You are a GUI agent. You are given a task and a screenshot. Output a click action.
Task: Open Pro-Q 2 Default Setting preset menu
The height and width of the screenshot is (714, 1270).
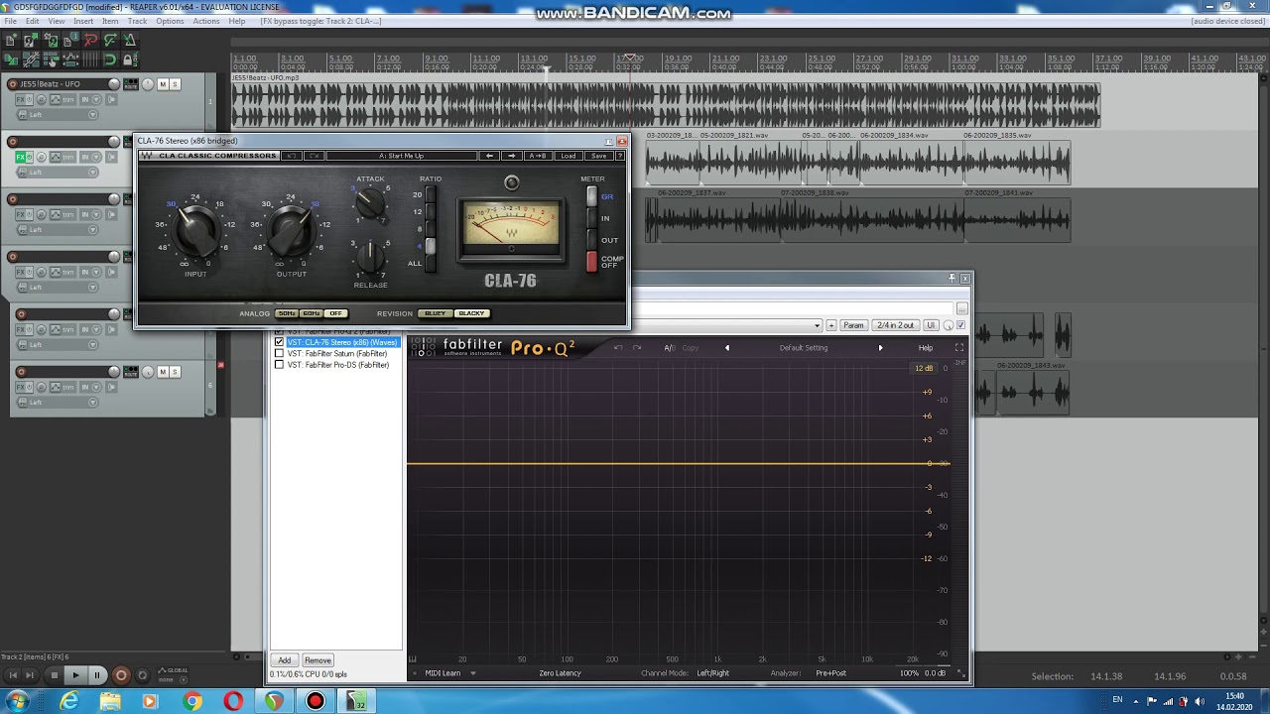[x=803, y=348]
